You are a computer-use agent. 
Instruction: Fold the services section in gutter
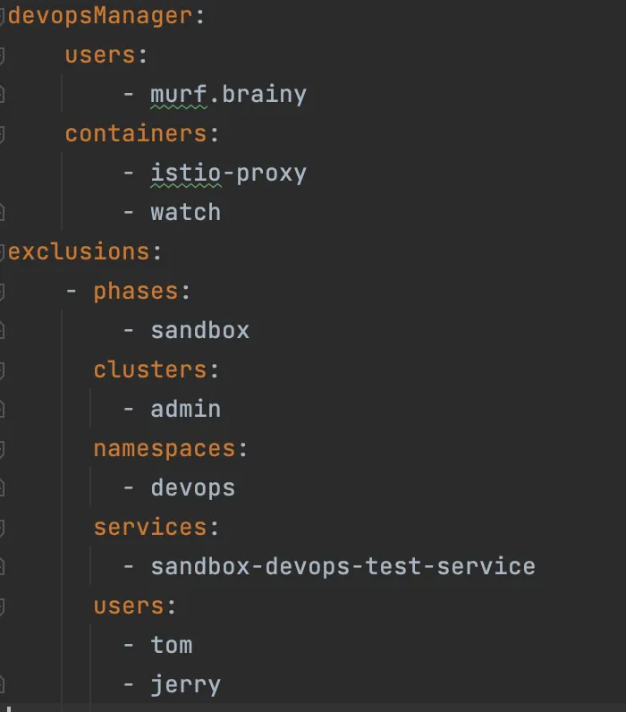pos(2,528)
